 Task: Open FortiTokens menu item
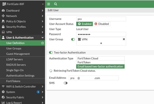pyautogui.click(x=23, y=81)
